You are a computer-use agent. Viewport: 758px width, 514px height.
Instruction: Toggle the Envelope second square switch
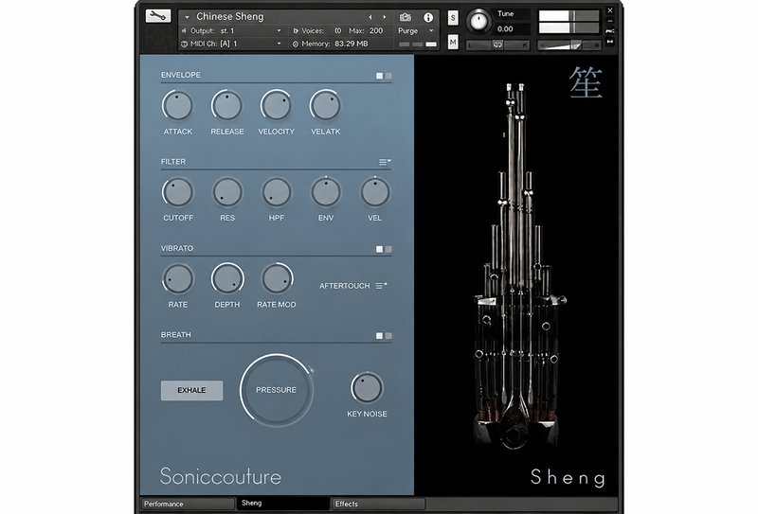point(388,76)
